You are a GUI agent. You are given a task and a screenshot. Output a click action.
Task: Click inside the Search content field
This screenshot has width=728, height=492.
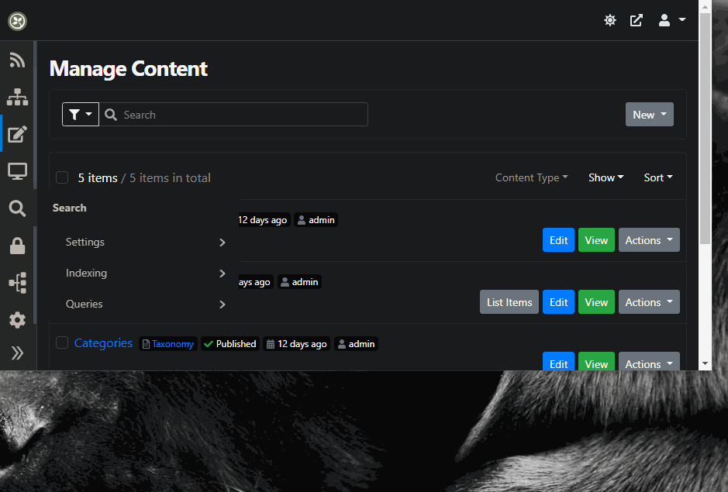[x=233, y=114]
